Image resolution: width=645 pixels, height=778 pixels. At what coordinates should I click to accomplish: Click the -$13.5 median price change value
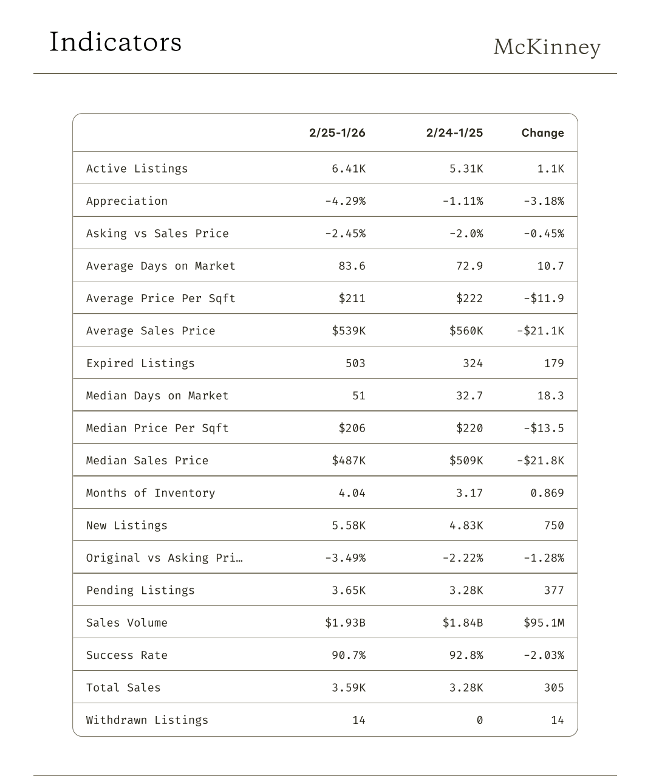click(544, 428)
